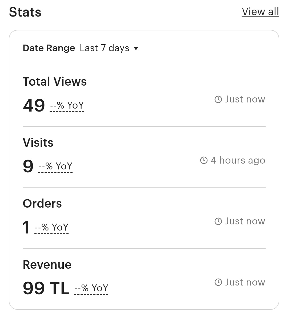288x329 pixels.
Task: Click the 49 total views number
Action: pyautogui.click(x=34, y=105)
